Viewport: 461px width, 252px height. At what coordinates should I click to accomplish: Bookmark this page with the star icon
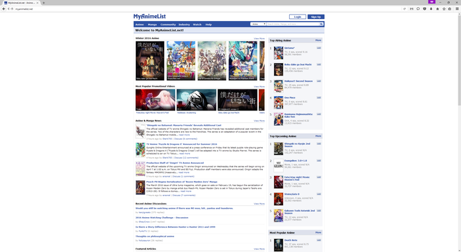pos(444,9)
